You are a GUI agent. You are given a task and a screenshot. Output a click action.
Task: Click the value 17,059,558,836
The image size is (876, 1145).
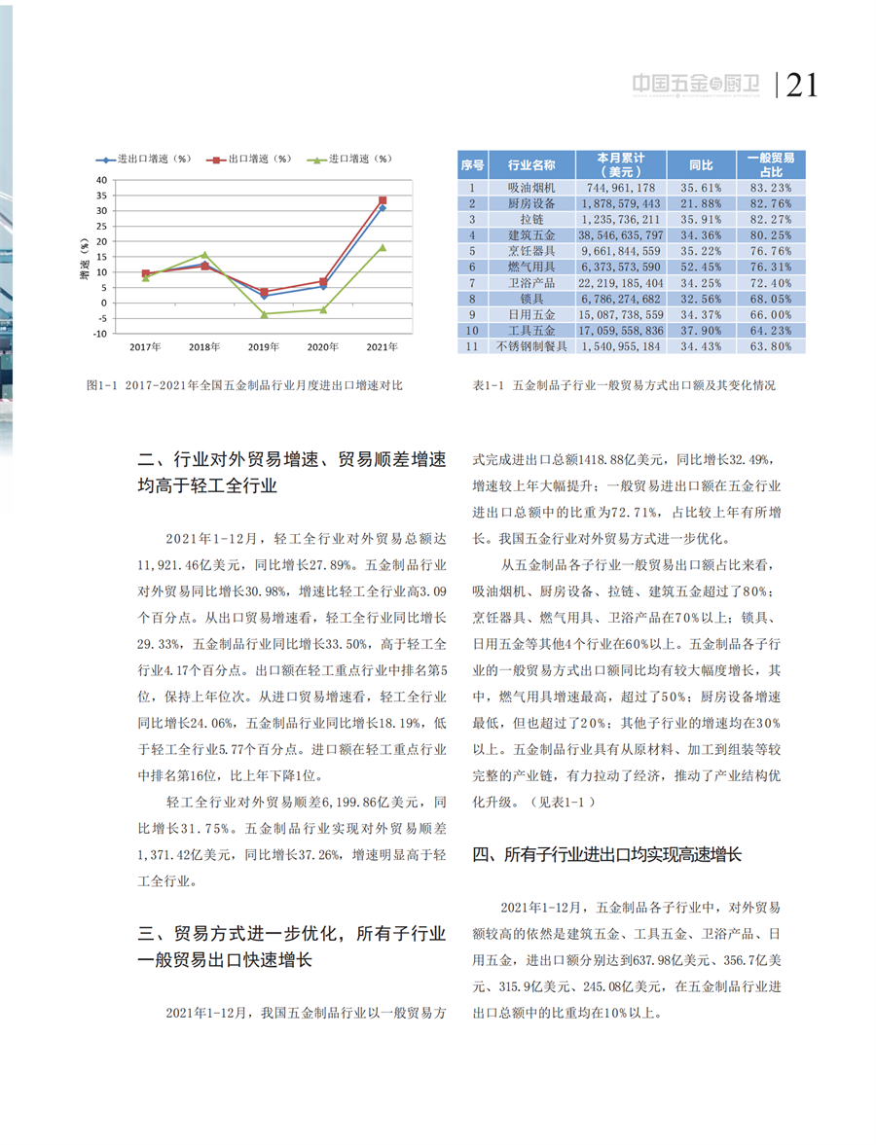click(x=621, y=331)
